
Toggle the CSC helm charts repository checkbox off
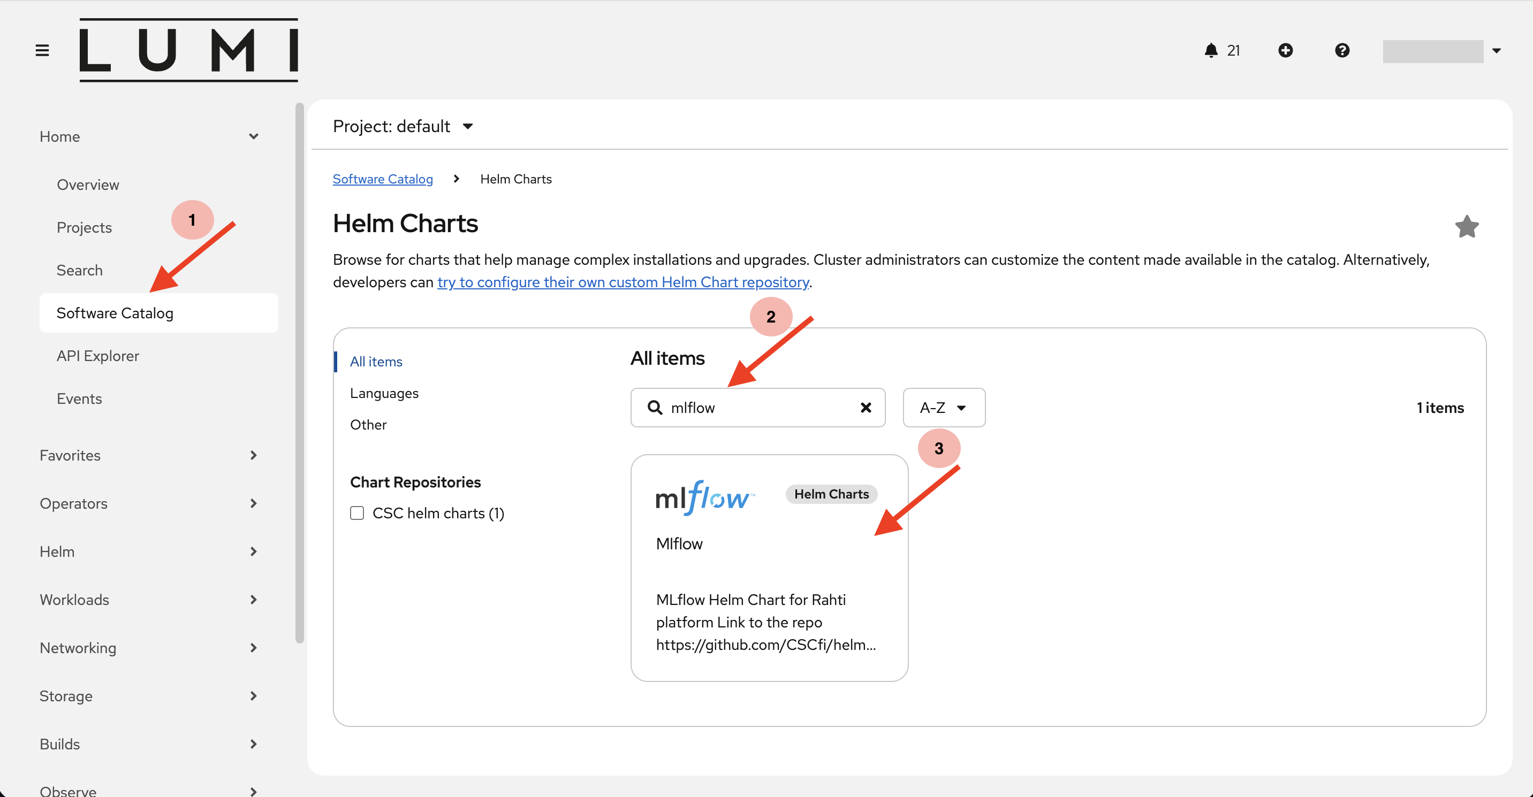point(357,512)
